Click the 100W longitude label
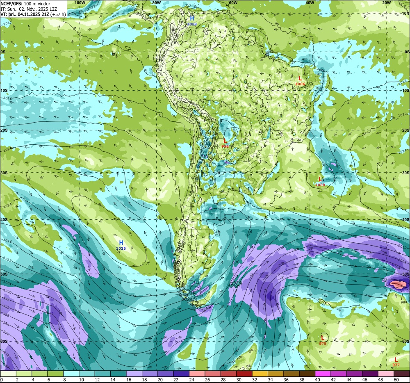This screenshot has width=410, height=383. [x=80, y=2]
